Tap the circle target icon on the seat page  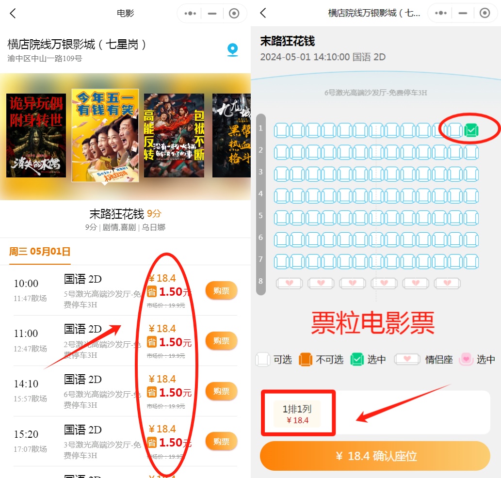coord(485,13)
